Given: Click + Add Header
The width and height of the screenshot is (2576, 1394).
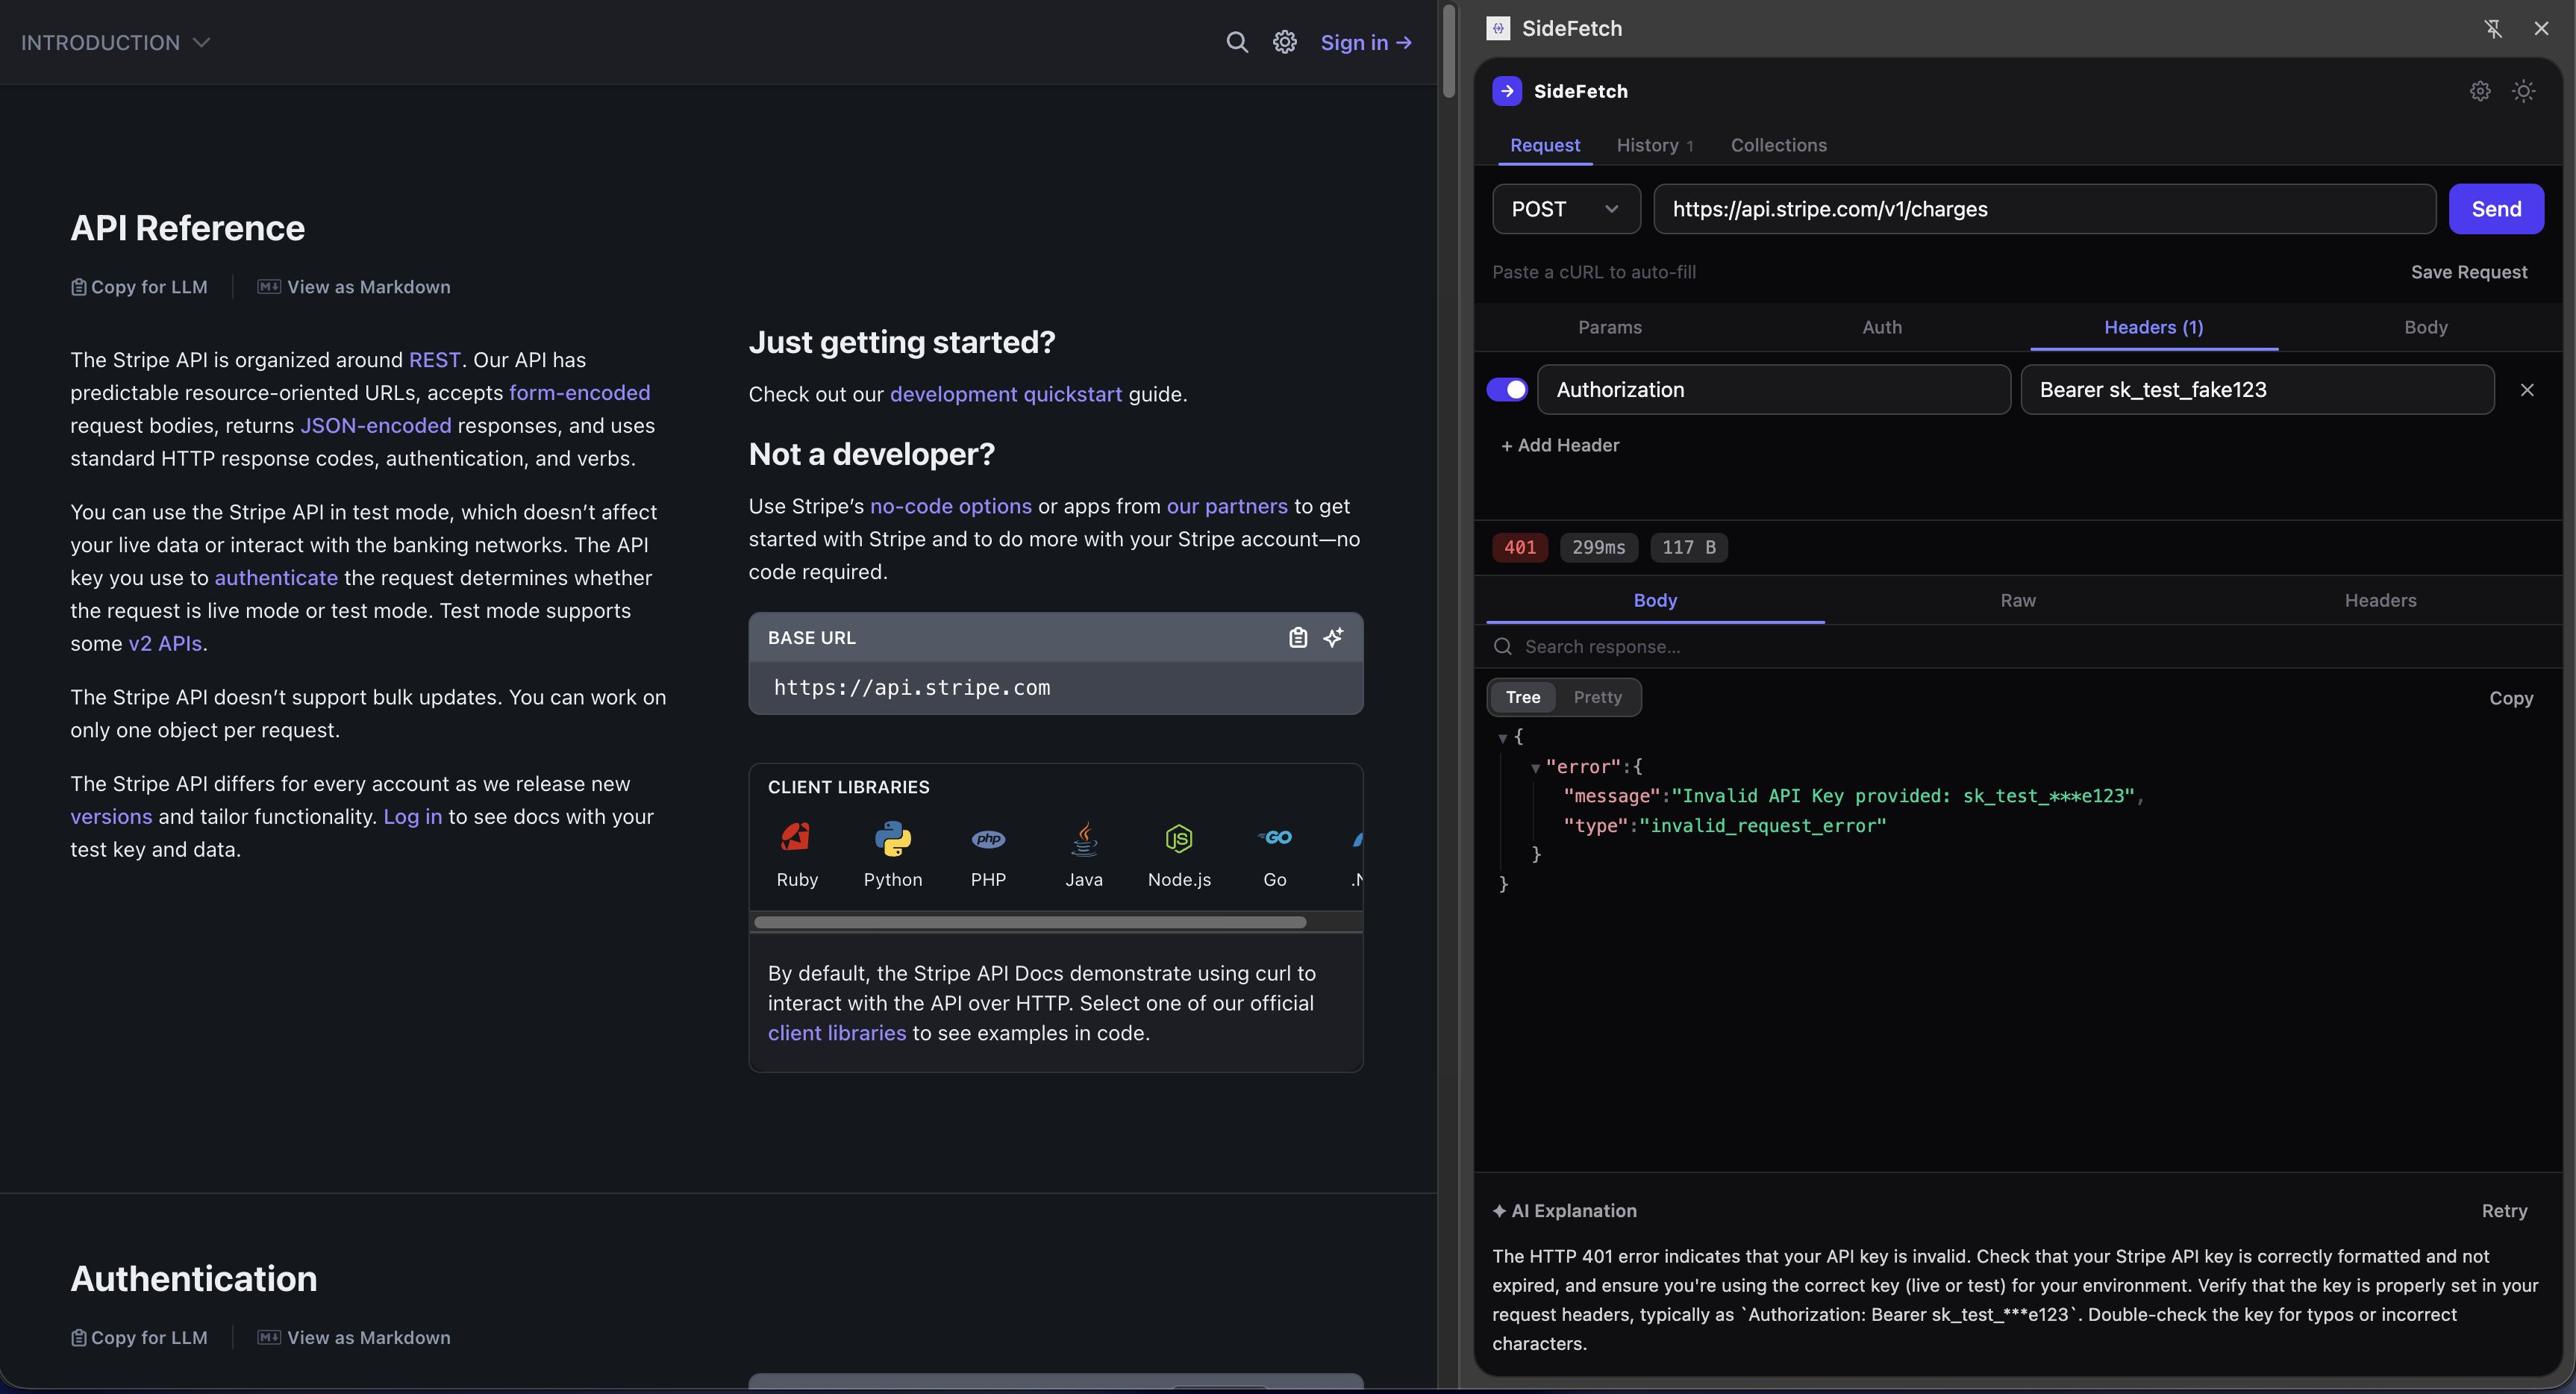Looking at the screenshot, I should pyautogui.click(x=1559, y=445).
